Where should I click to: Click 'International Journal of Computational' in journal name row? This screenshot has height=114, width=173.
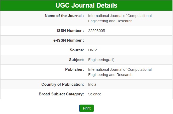coord(120,16)
